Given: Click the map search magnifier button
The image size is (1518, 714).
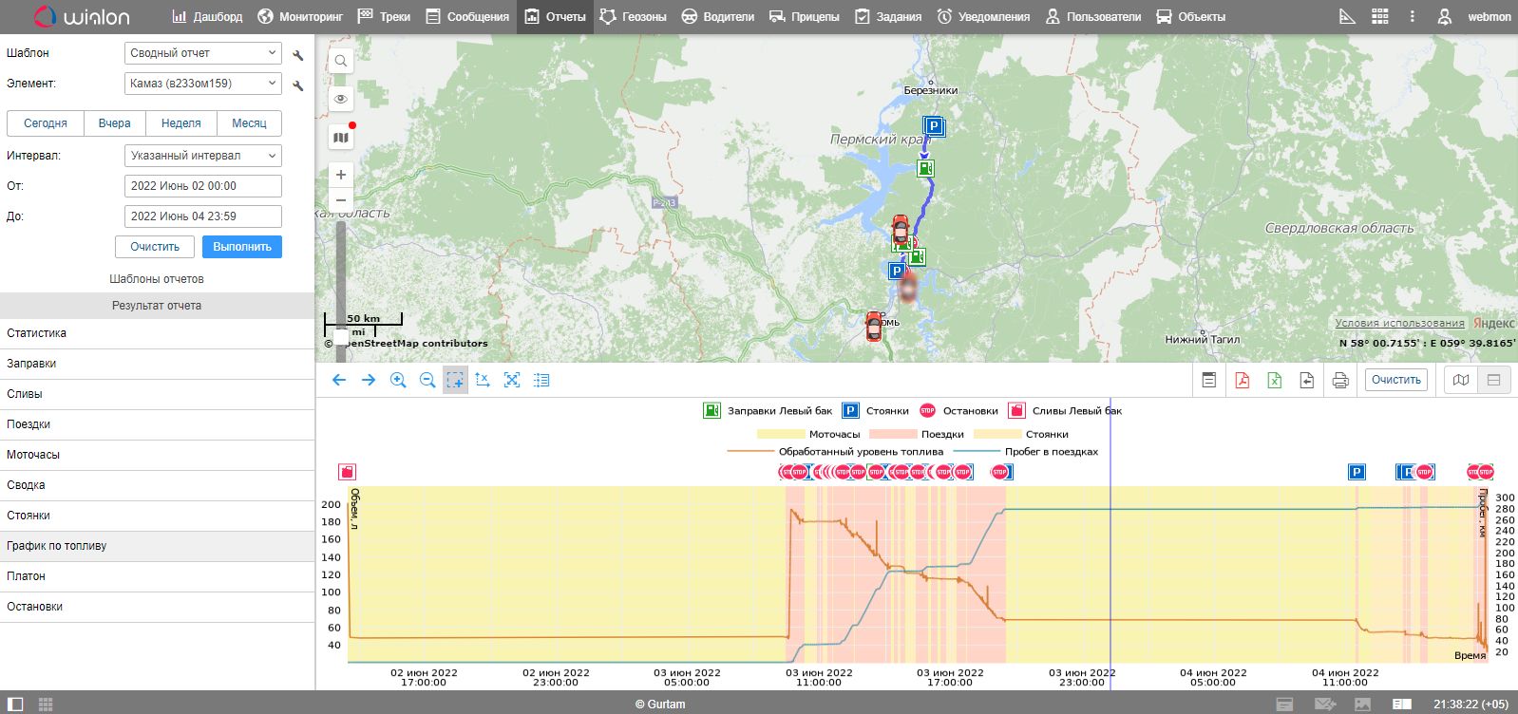Looking at the screenshot, I should coord(341,62).
